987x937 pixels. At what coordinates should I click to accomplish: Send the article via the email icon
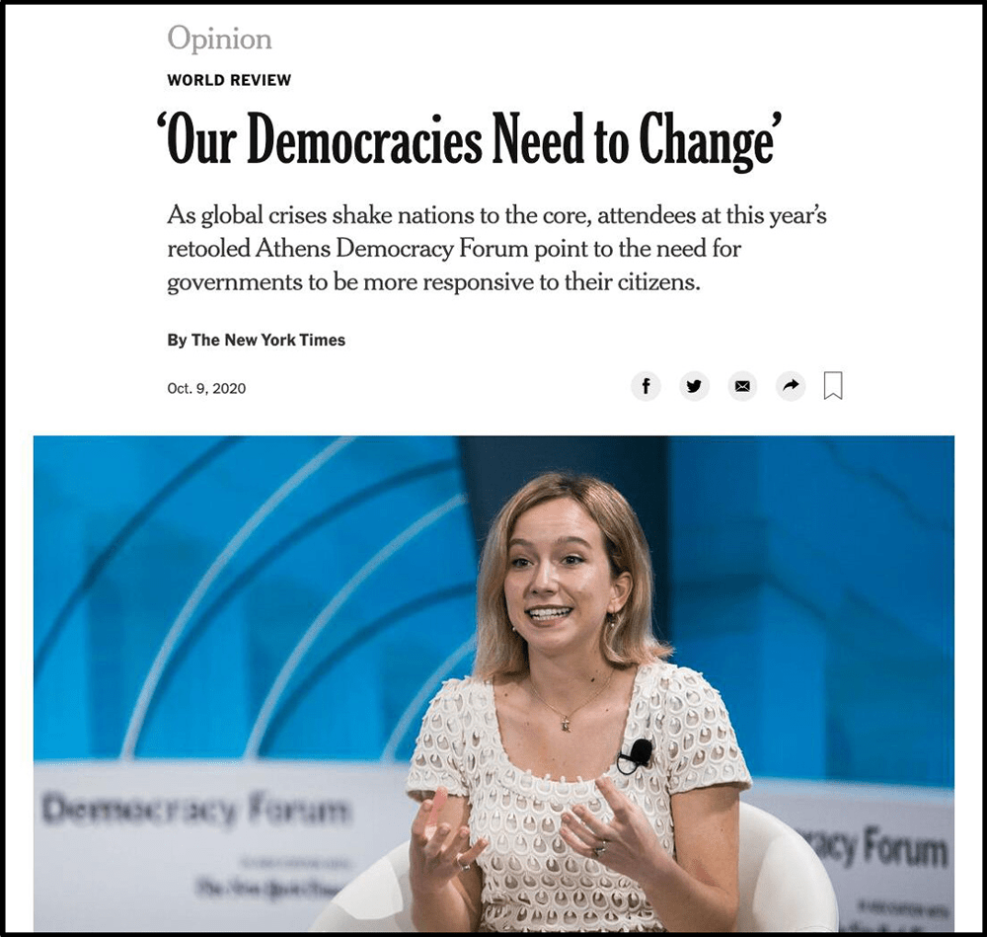(743, 385)
